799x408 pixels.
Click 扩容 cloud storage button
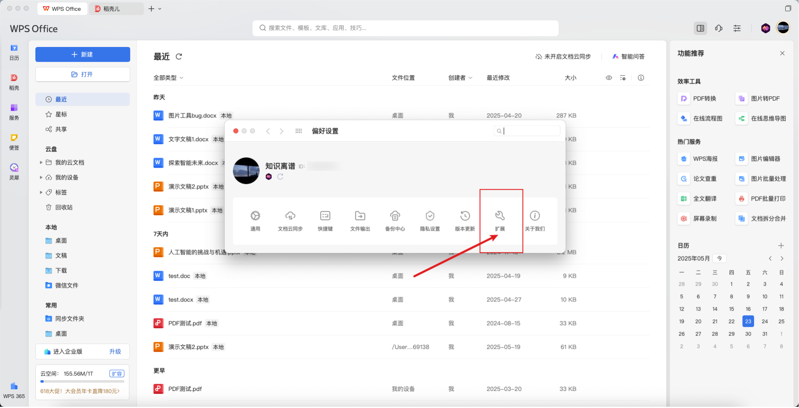pyautogui.click(x=117, y=374)
